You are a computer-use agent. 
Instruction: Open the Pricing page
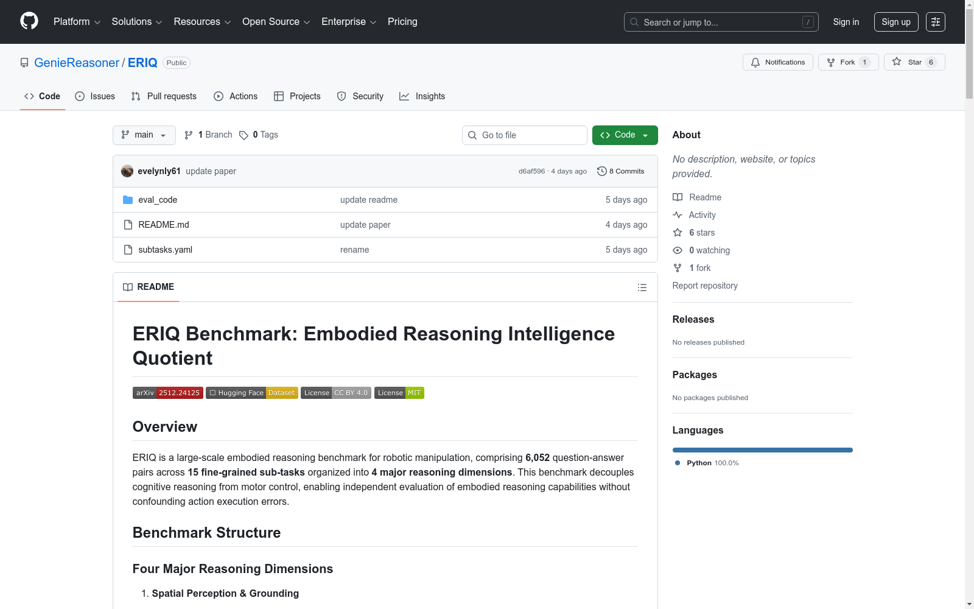pyautogui.click(x=402, y=22)
